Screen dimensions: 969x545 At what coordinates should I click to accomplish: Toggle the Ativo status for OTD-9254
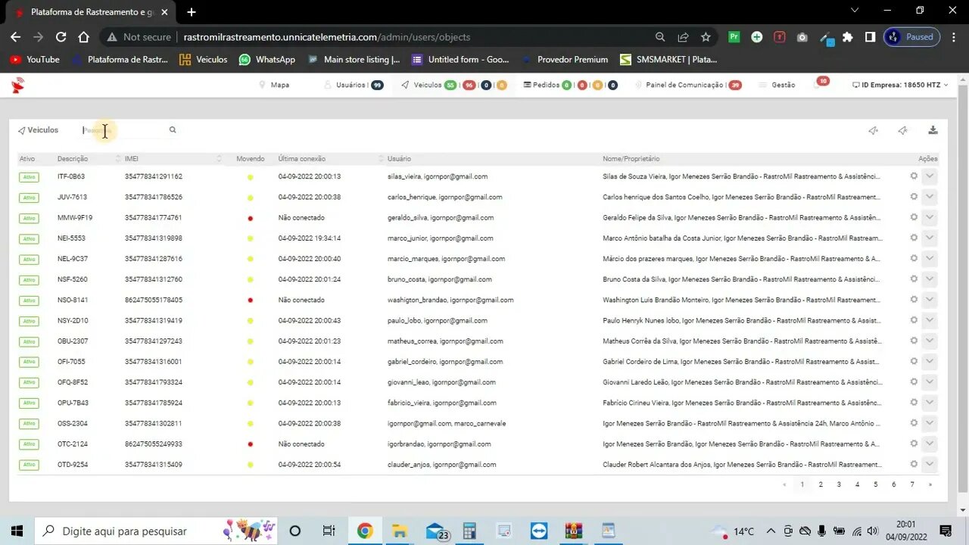click(29, 465)
